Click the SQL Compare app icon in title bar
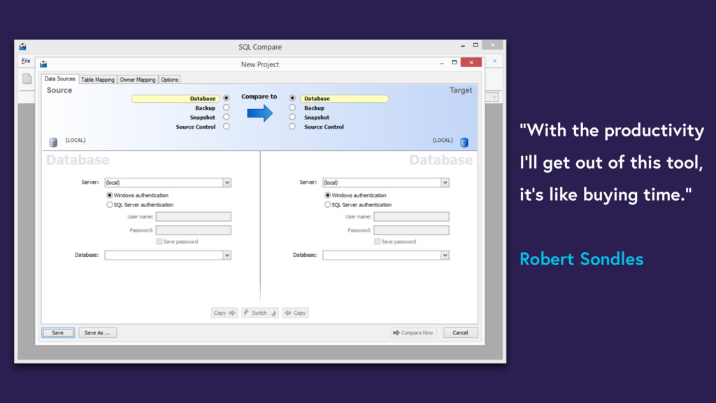 tap(22, 47)
